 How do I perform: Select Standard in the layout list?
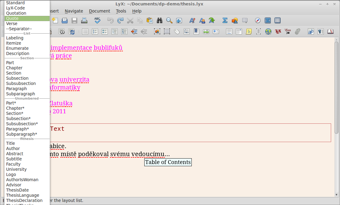point(27,3)
